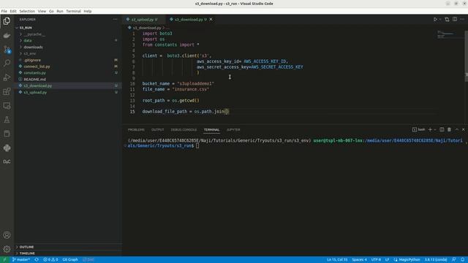Open the Go menu

pos(51,11)
